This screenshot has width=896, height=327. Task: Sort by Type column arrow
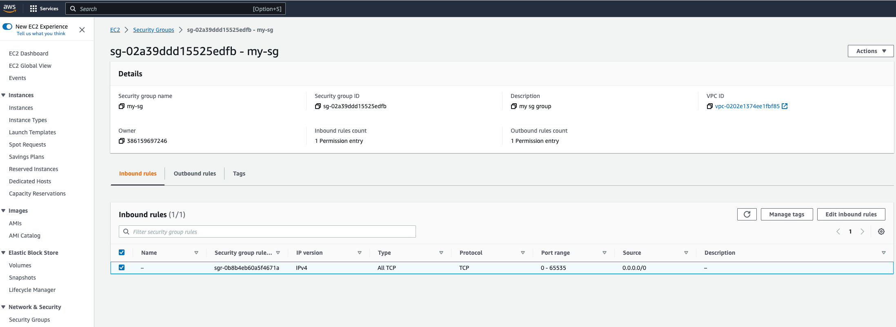coord(441,253)
